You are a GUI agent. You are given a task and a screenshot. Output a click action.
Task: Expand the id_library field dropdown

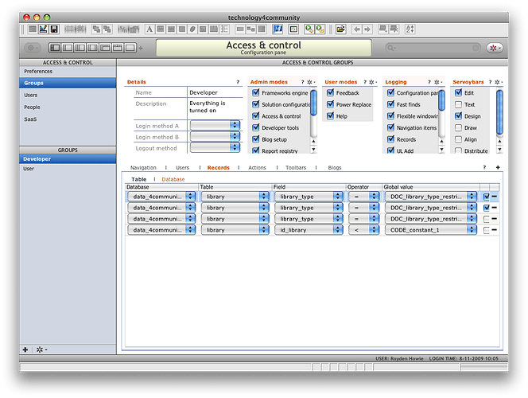click(339, 230)
